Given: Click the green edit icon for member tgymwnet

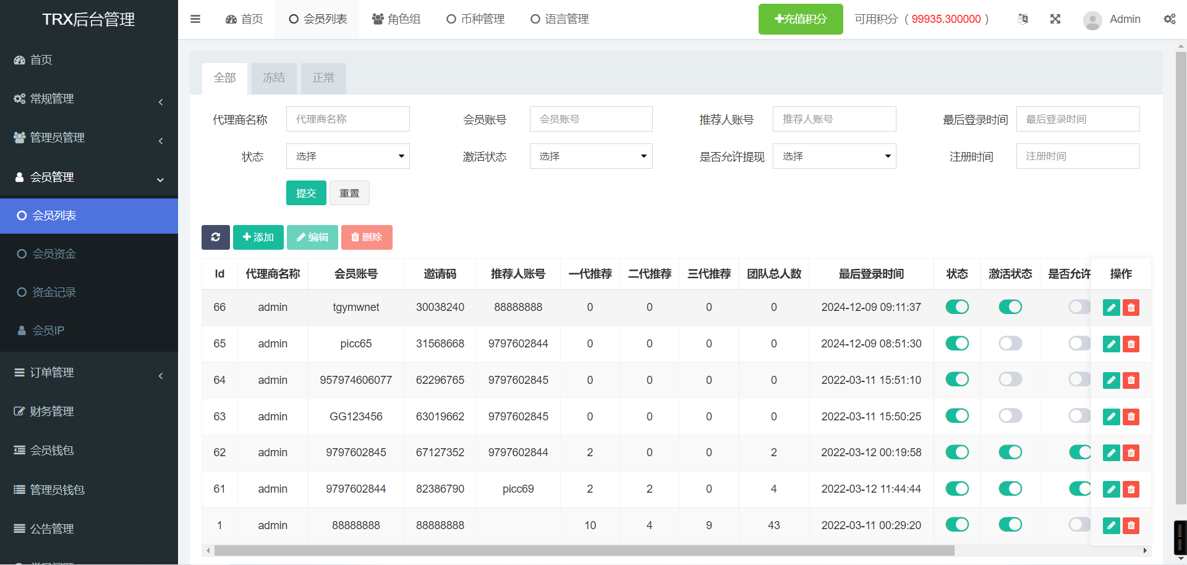Looking at the screenshot, I should 1111,308.
